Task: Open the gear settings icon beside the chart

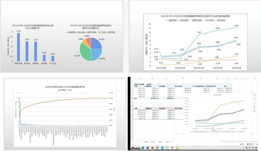Action: coord(254,107)
